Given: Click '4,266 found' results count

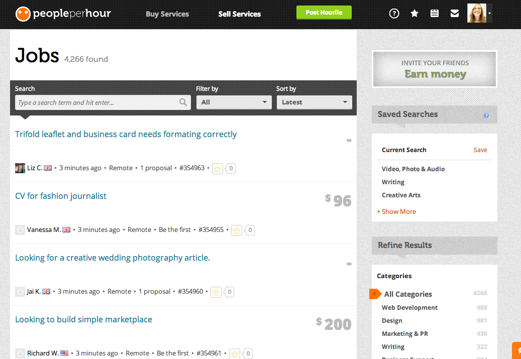Looking at the screenshot, I should 86,59.
